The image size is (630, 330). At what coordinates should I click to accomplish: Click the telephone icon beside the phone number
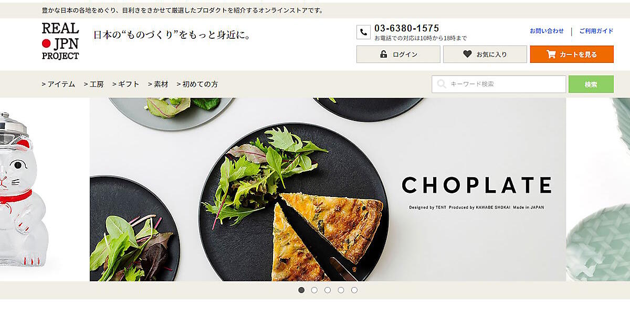[363, 32]
